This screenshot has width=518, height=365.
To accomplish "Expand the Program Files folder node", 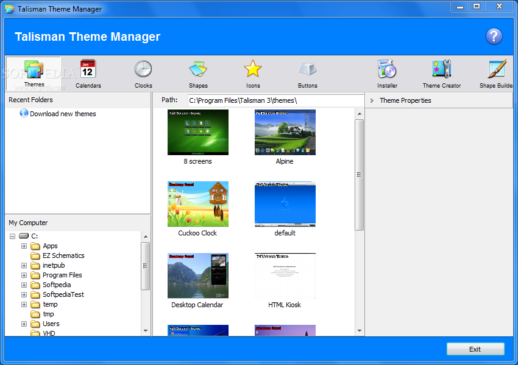I will [24, 275].
